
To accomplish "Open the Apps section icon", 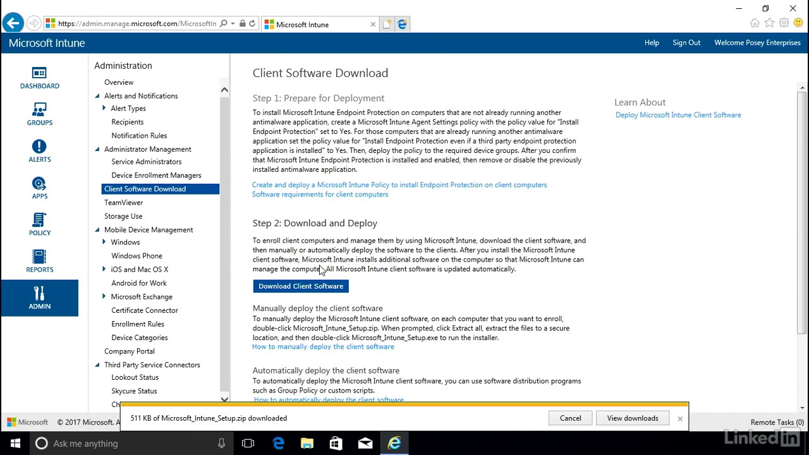I will tap(39, 188).
